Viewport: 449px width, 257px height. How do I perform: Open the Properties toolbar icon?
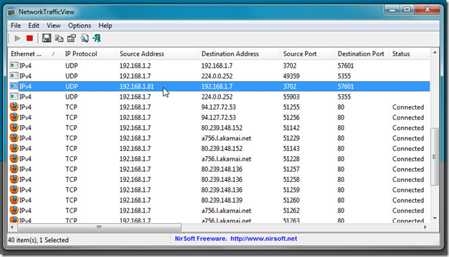pyautogui.click(x=72, y=38)
